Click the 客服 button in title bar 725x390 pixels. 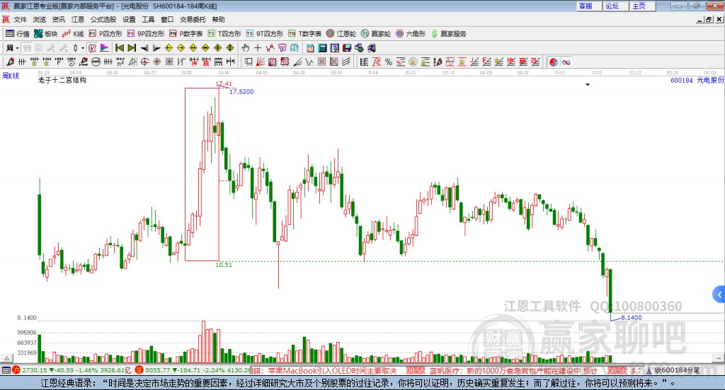pos(586,6)
